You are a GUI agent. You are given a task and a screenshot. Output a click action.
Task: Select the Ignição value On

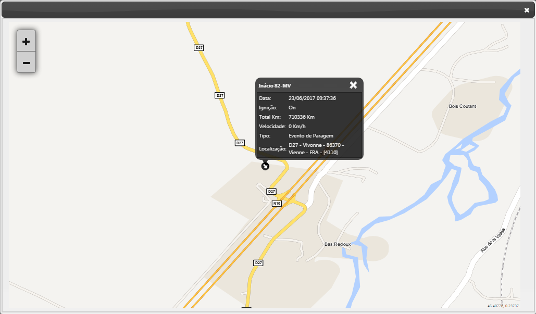[292, 107]
